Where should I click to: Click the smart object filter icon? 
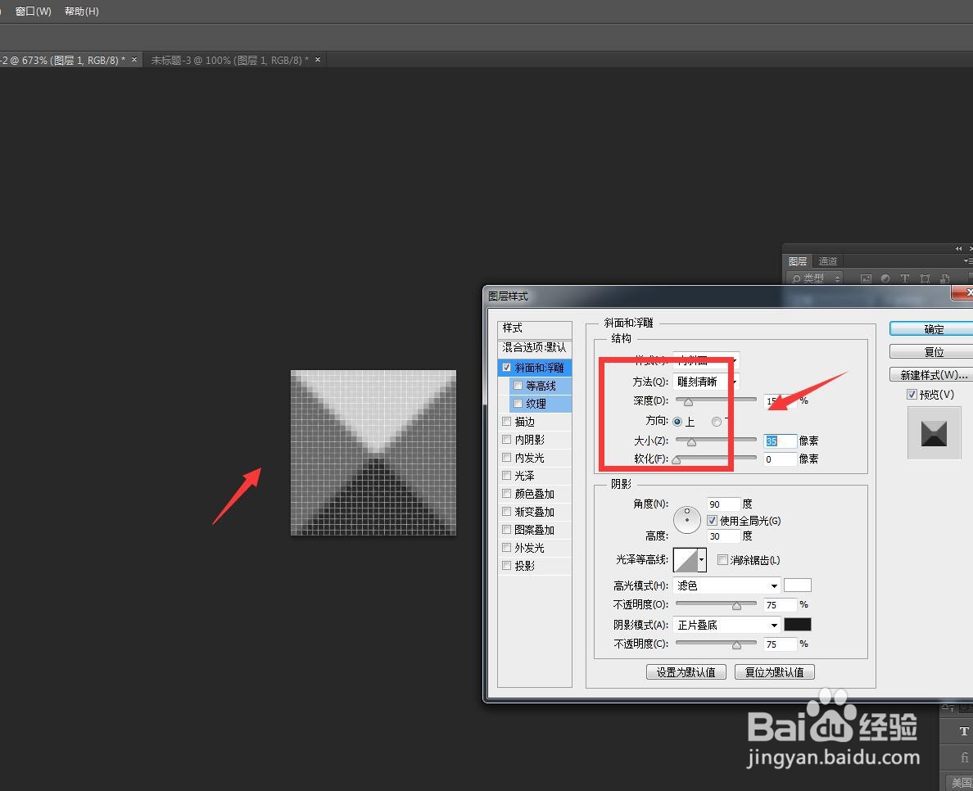click(944, 278)
